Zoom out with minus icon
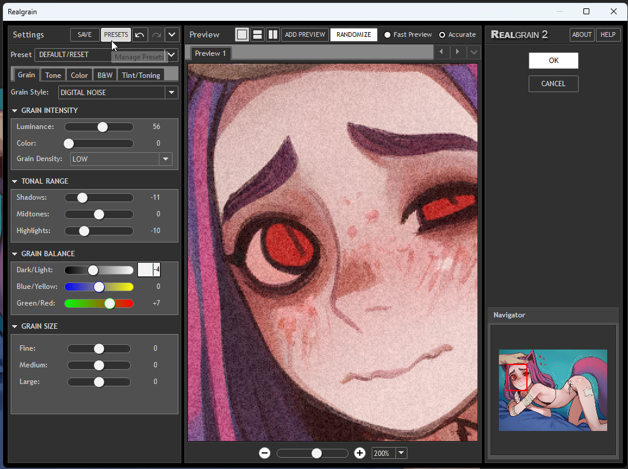 coord(264,453)
